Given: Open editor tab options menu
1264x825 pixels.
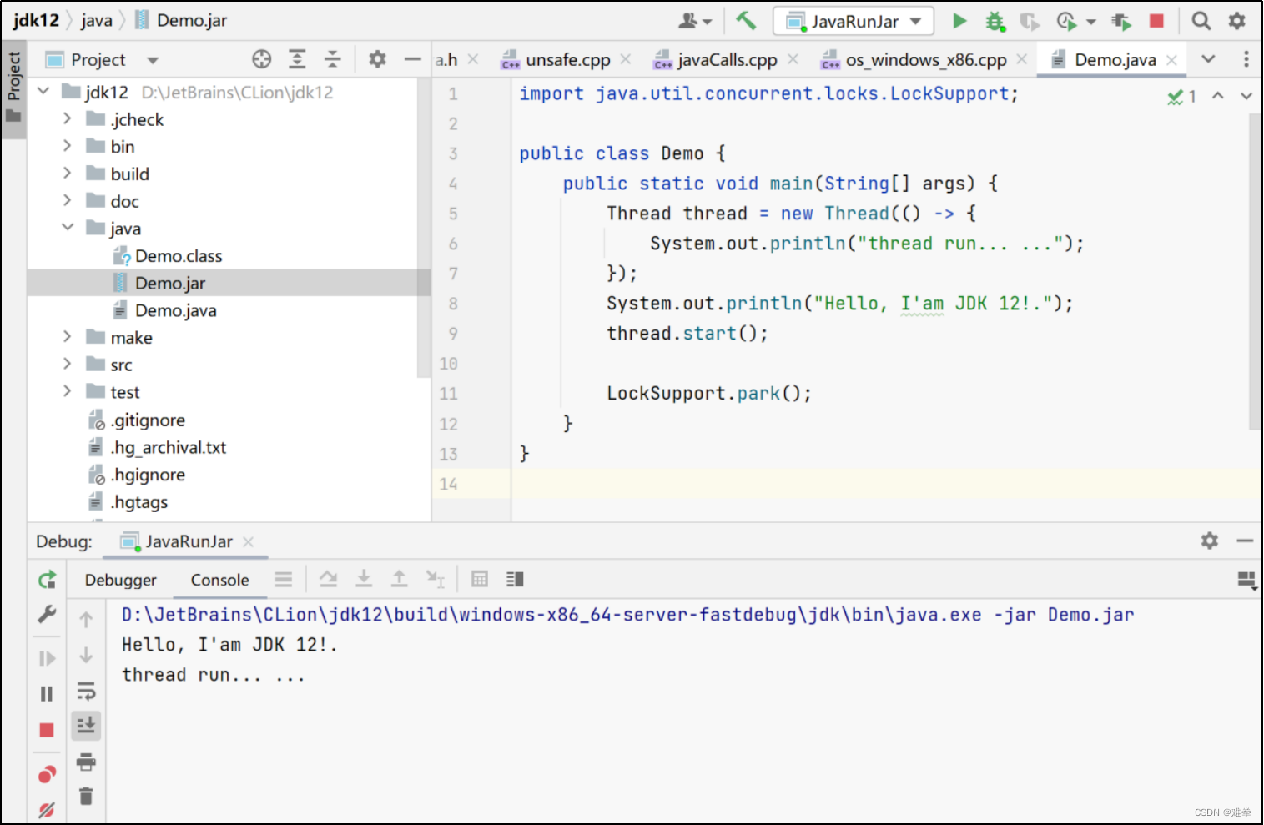Looking at the screenshot, I should (x=1246, y=59).
